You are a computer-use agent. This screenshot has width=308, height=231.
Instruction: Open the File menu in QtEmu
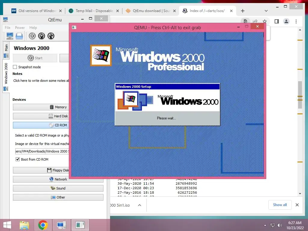click(8, 27)
